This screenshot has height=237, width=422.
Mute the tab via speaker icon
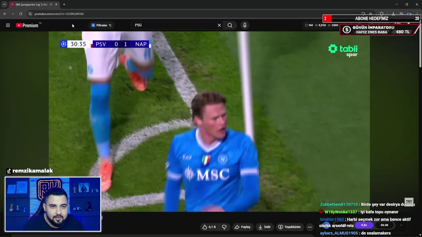tap(51, 5)
